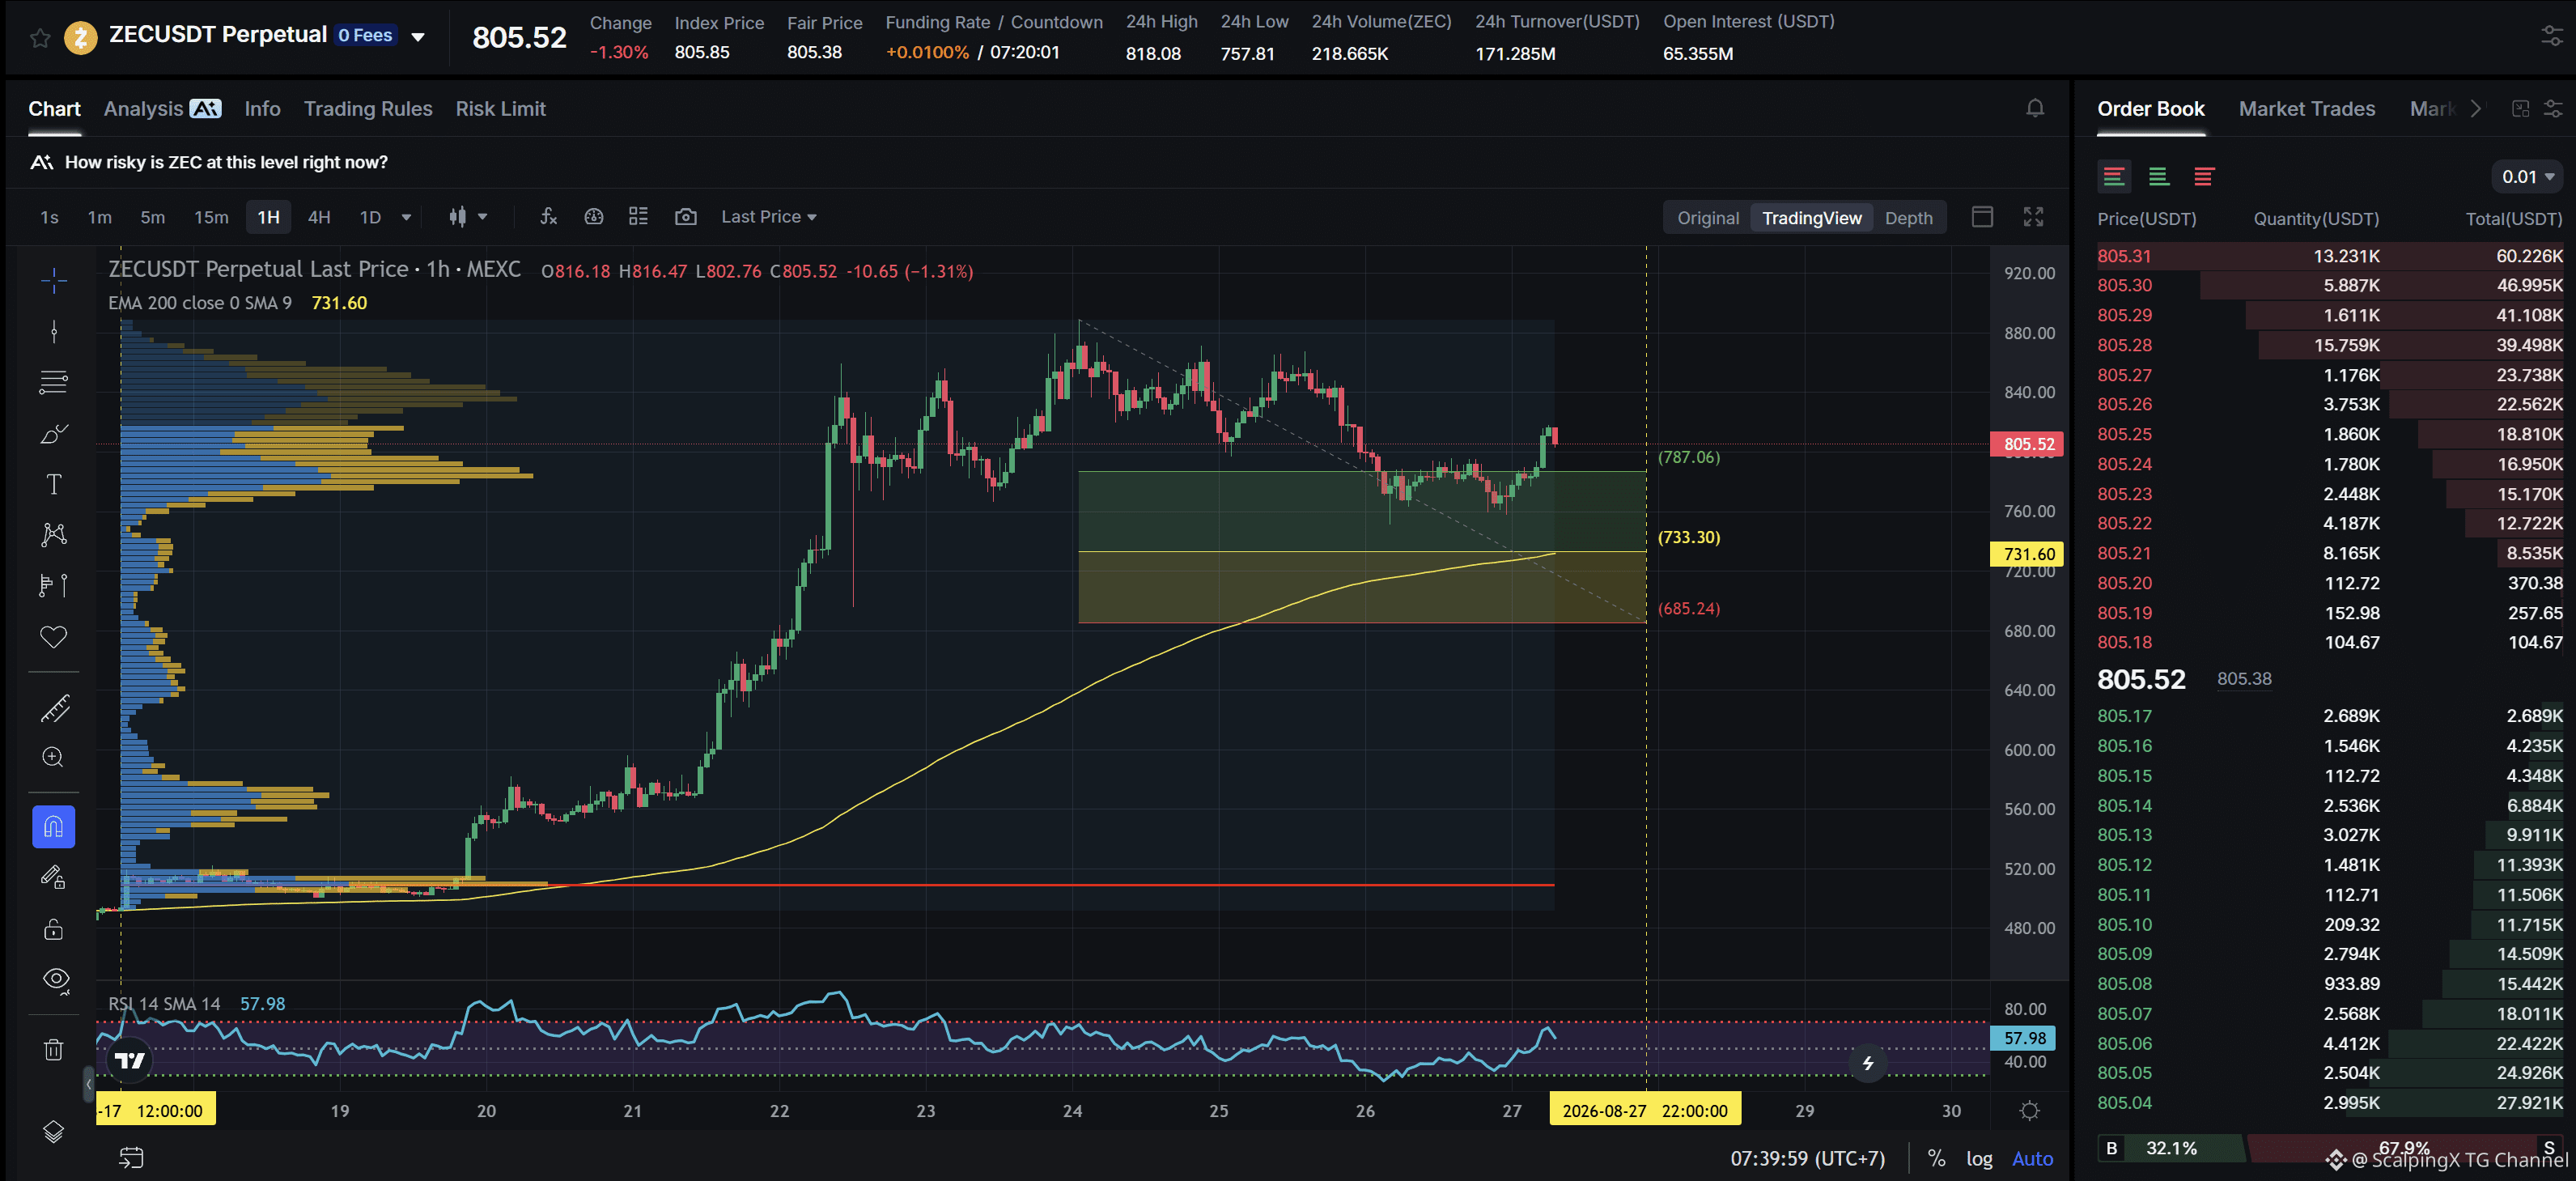Select the 15m timeframe
Screen dimensions: 2576x1181
[x=211, y=217]
